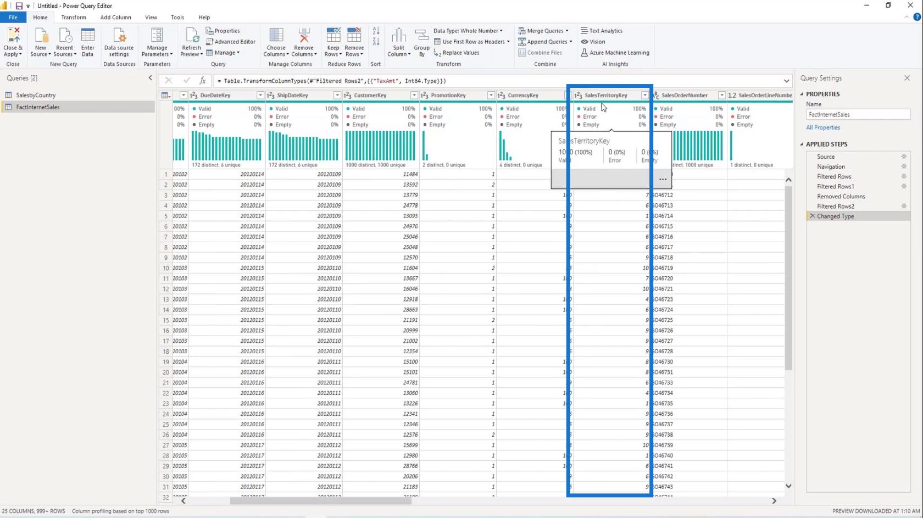Image resolution: width=923 pixels, height=518 pixels.
Task: Open the Data Type: Whole Number dropdown
Action: 468,31
